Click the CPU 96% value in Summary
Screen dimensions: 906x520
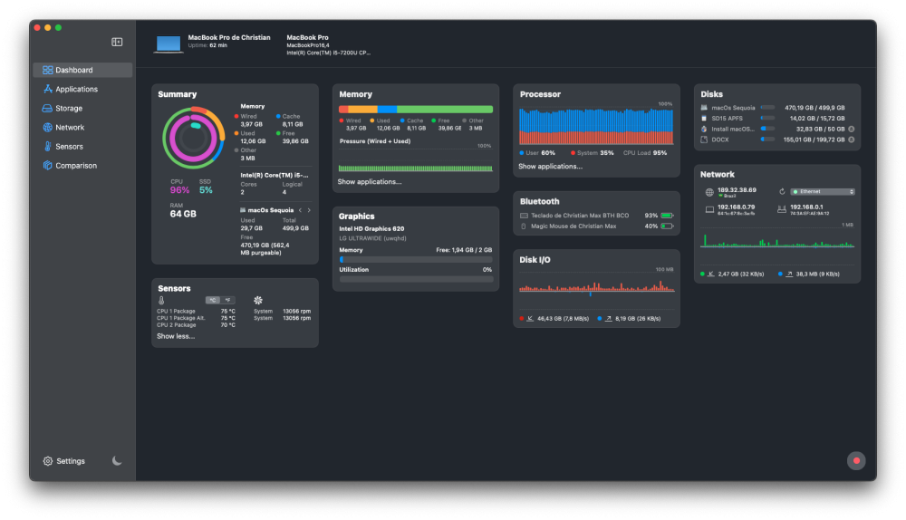coord(179,190)
